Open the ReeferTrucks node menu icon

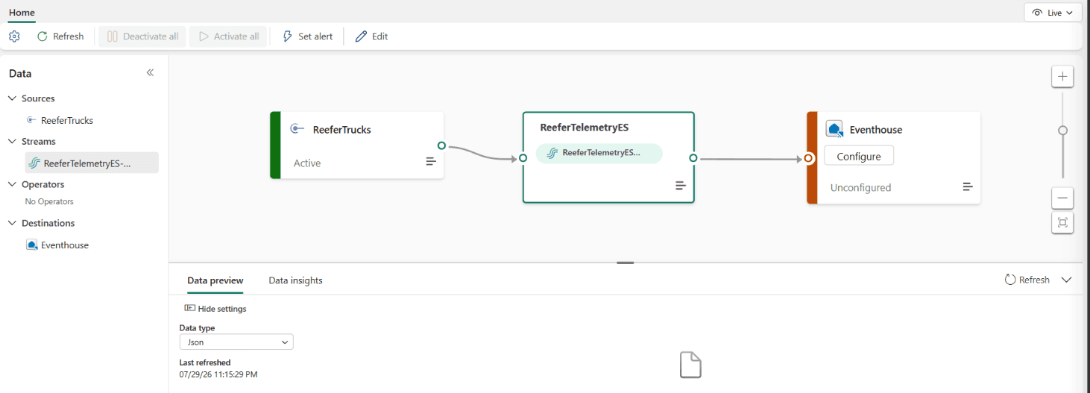[431, 161]
